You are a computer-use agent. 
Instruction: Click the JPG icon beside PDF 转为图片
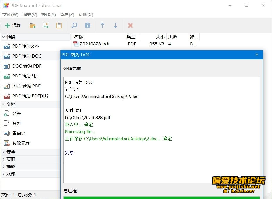7,76
